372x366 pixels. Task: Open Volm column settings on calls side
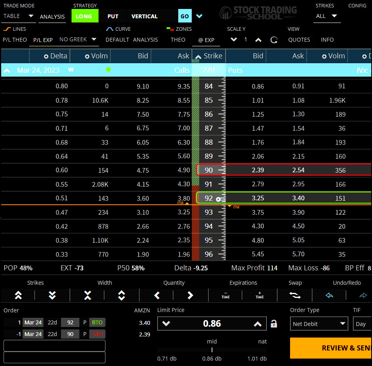click(87, 56)
